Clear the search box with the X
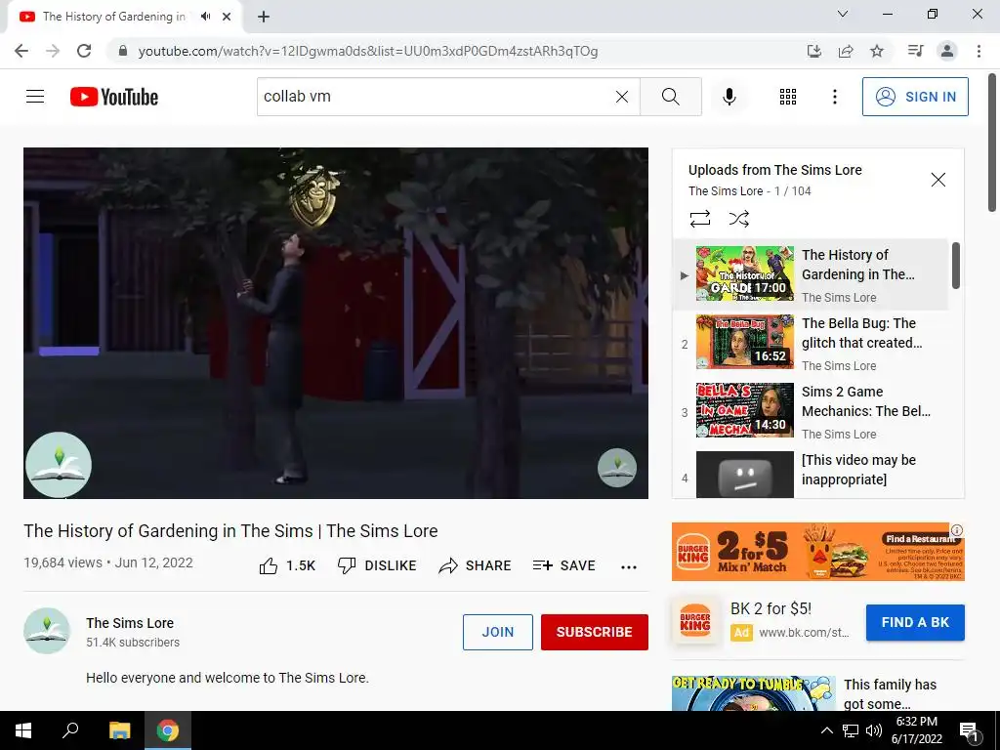 (622, 97)
